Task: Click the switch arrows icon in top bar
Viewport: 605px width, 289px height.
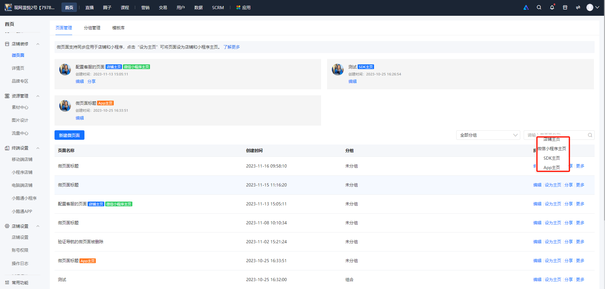Action: tap(578, 8)
